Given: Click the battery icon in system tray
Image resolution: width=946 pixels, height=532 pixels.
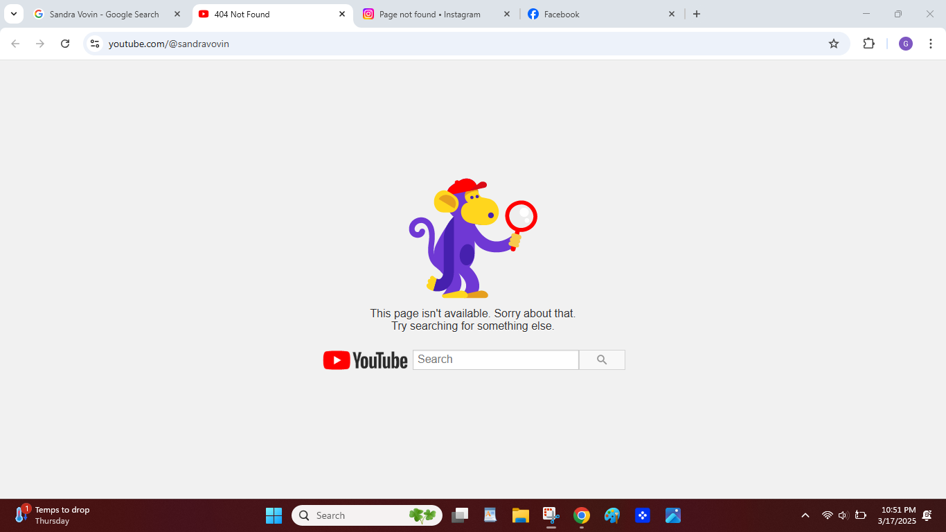Looking at the screenshot, I should (x=861, y=515).
